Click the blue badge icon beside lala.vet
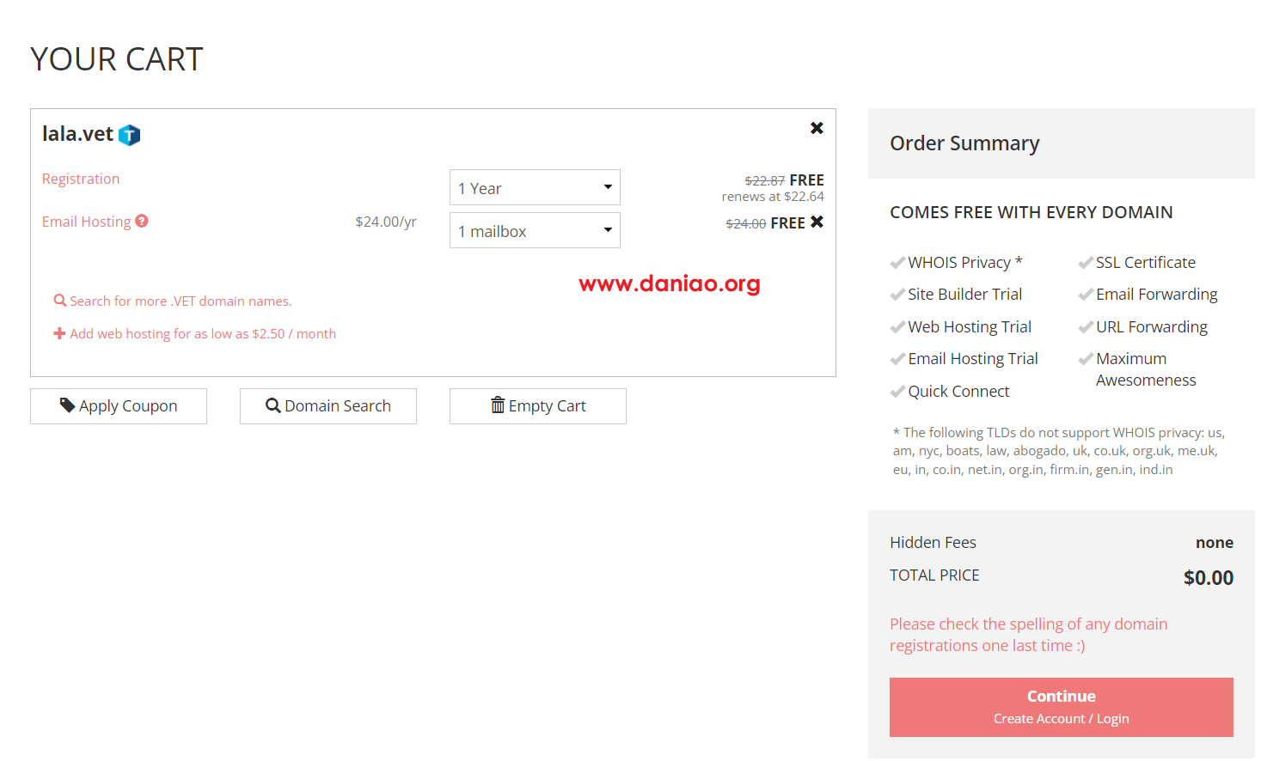This screenshot has width=1261, height=761. 129,135
